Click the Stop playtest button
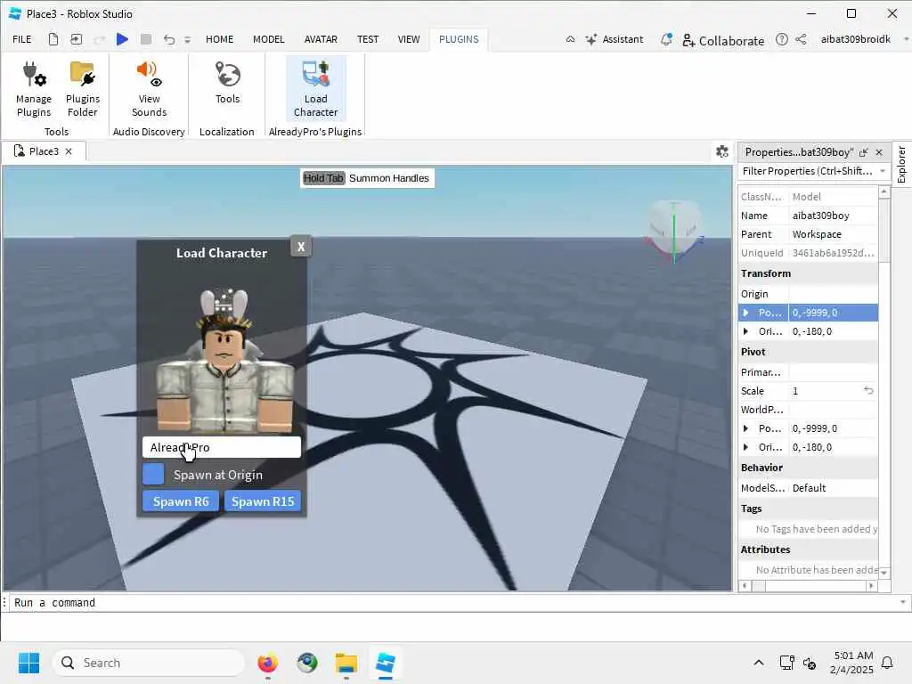Viewport: 912px width, 684px height. (146, 39)
